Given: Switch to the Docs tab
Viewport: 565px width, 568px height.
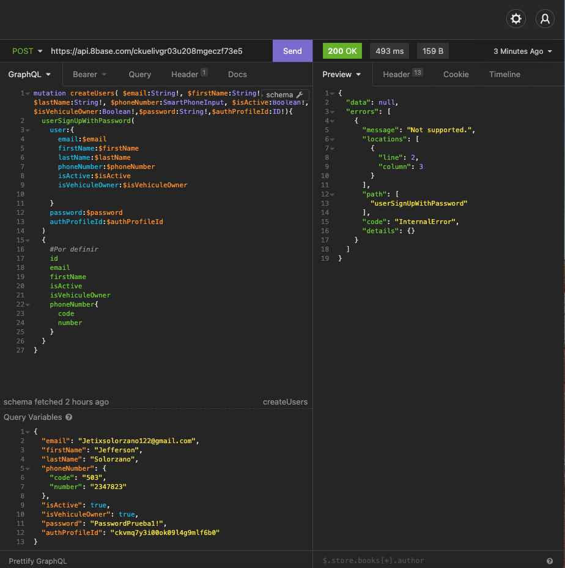Looking at the screenshot, I should coord(237,75).
